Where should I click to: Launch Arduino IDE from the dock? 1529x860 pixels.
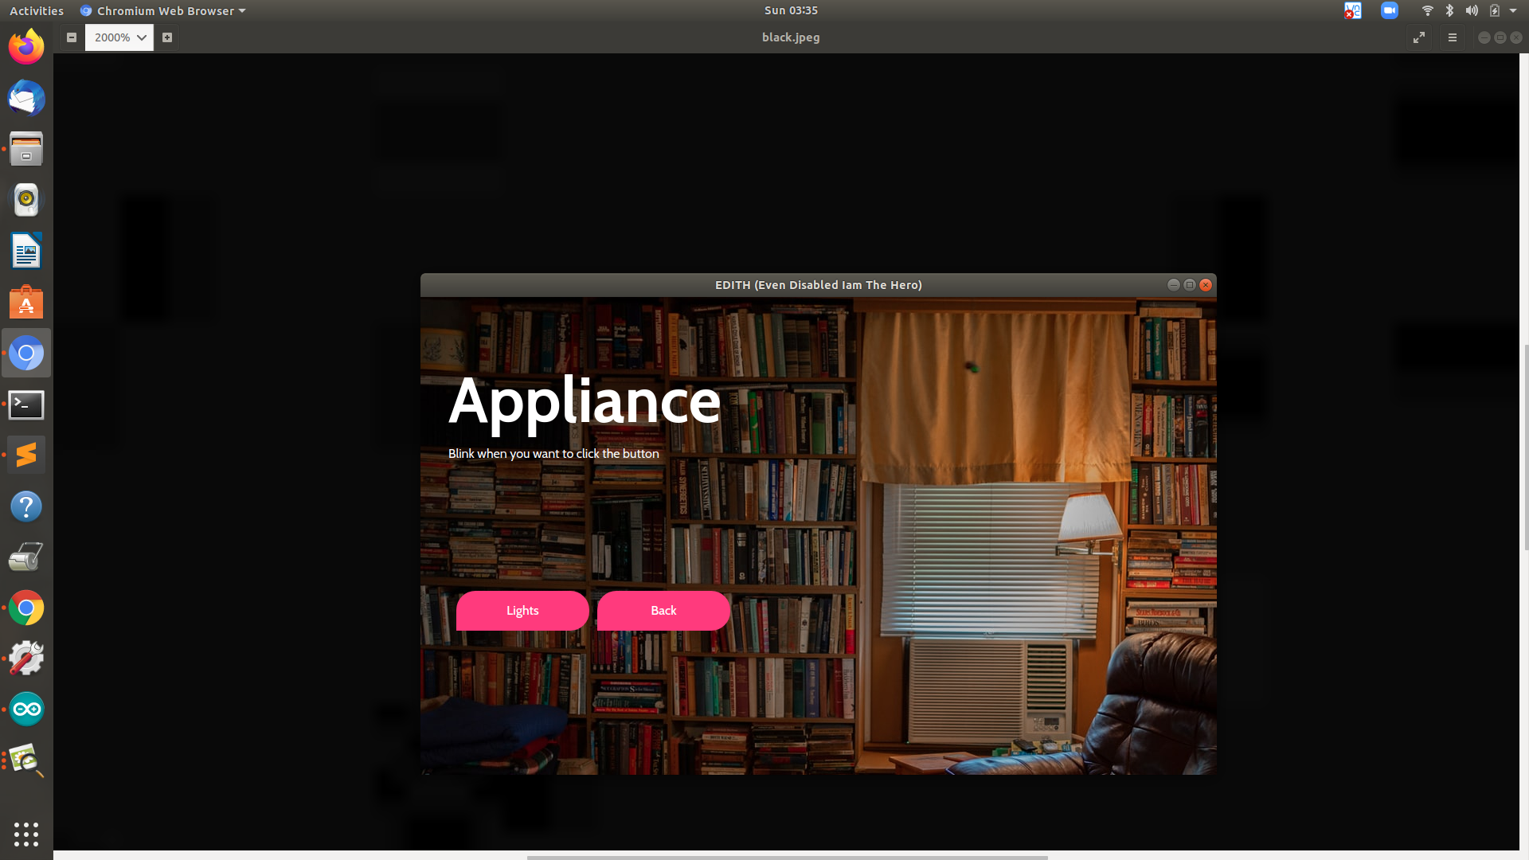click(26, 709)
